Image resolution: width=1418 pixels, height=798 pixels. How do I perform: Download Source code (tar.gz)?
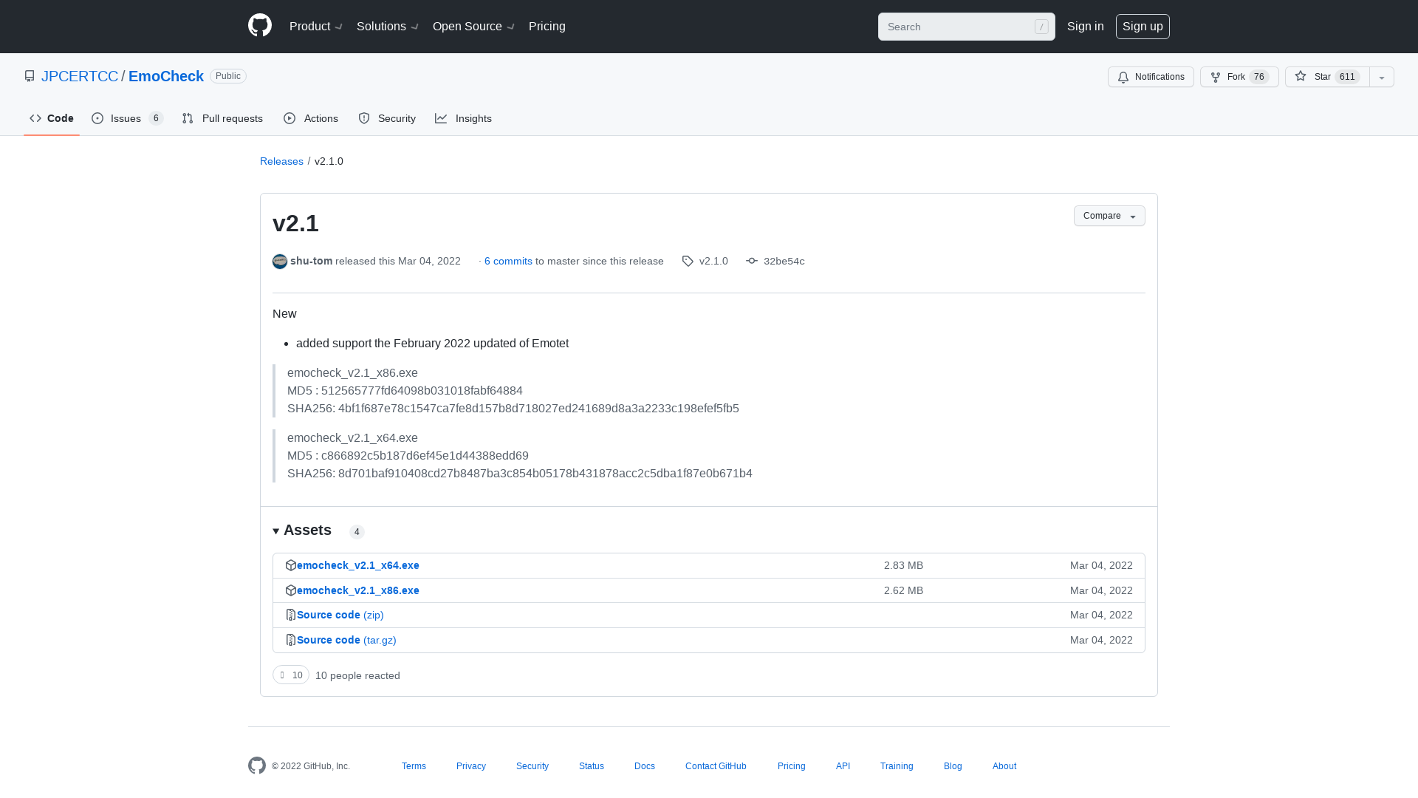[346, 640]
